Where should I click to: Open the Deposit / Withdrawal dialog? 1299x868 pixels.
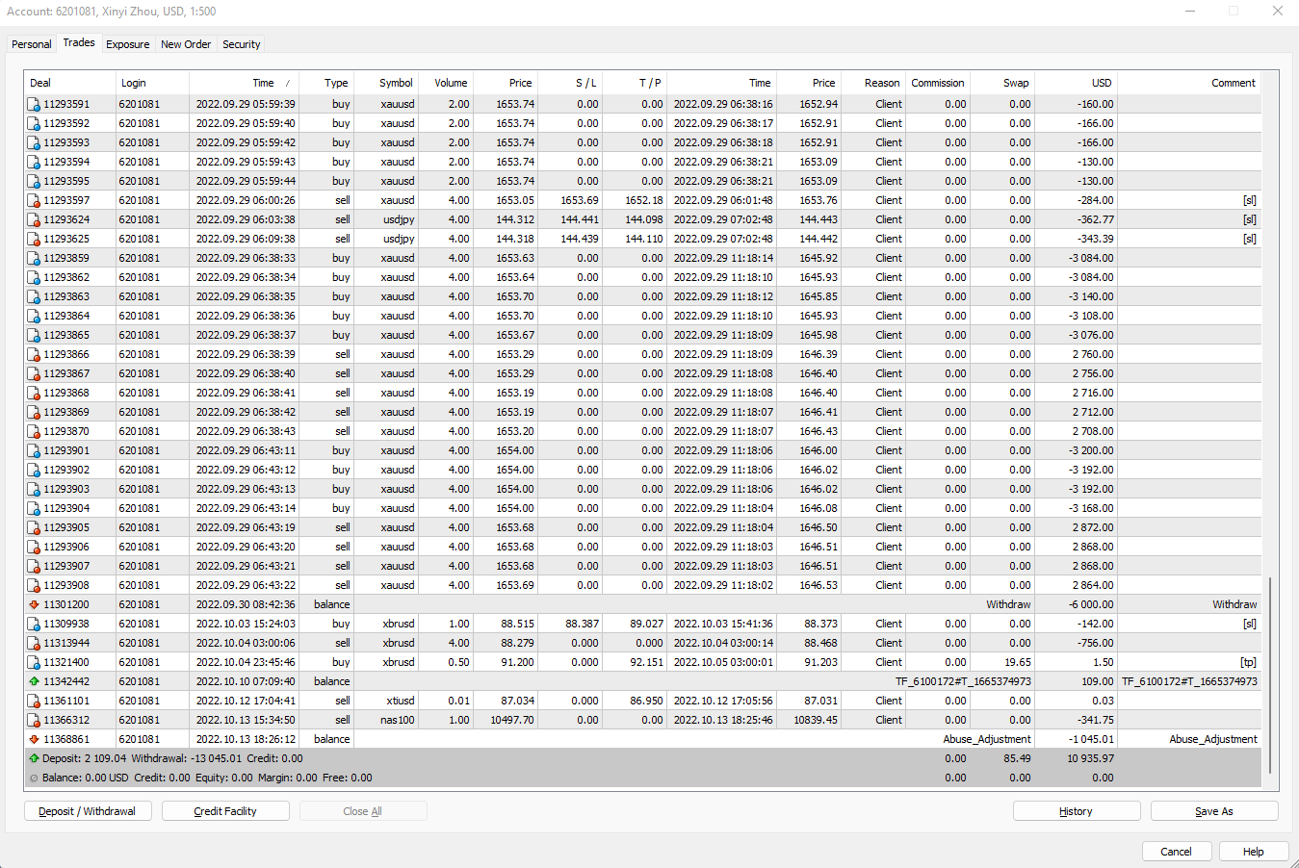[x=88, y=811]
